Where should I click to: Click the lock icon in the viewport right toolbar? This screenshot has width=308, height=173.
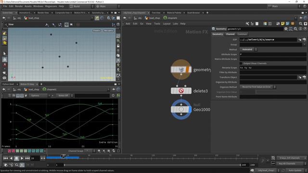118,46
